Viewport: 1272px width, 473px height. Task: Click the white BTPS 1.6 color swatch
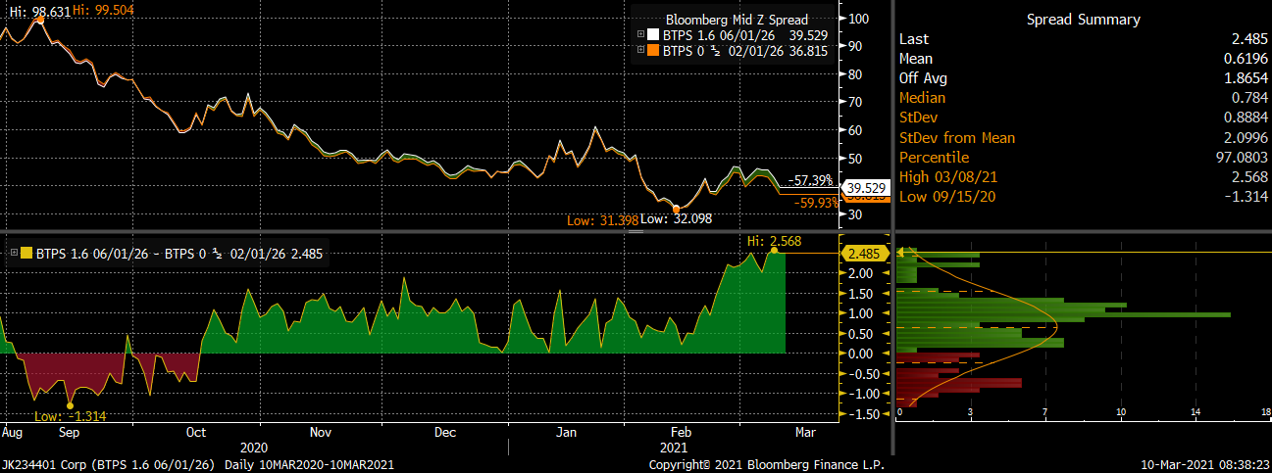click(x=654, y=35)
